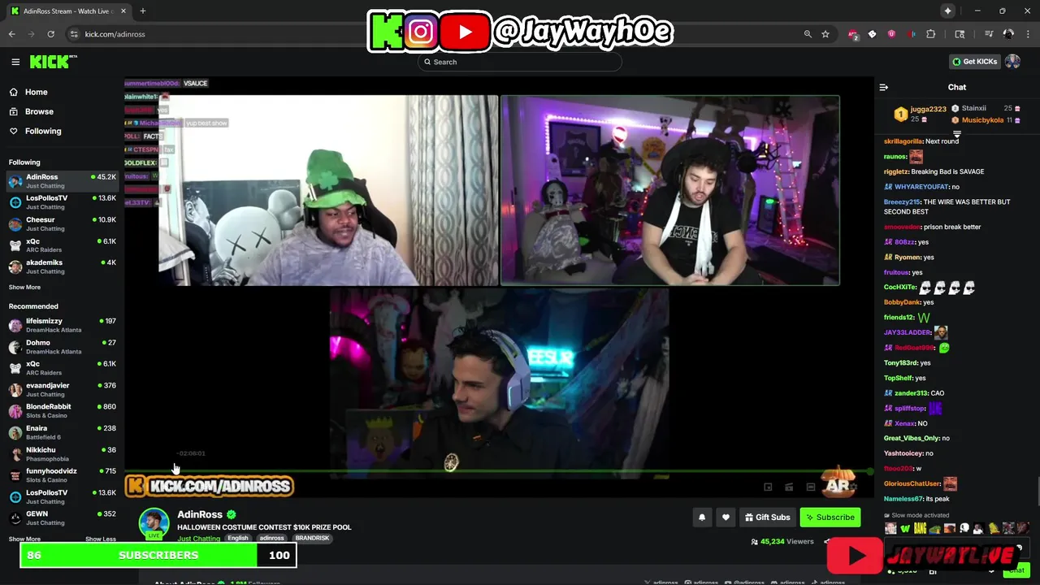Viewport: 1040px width, 585px height.
Task: Open the Chrome profile avatar
Action: click(1008, 34)
